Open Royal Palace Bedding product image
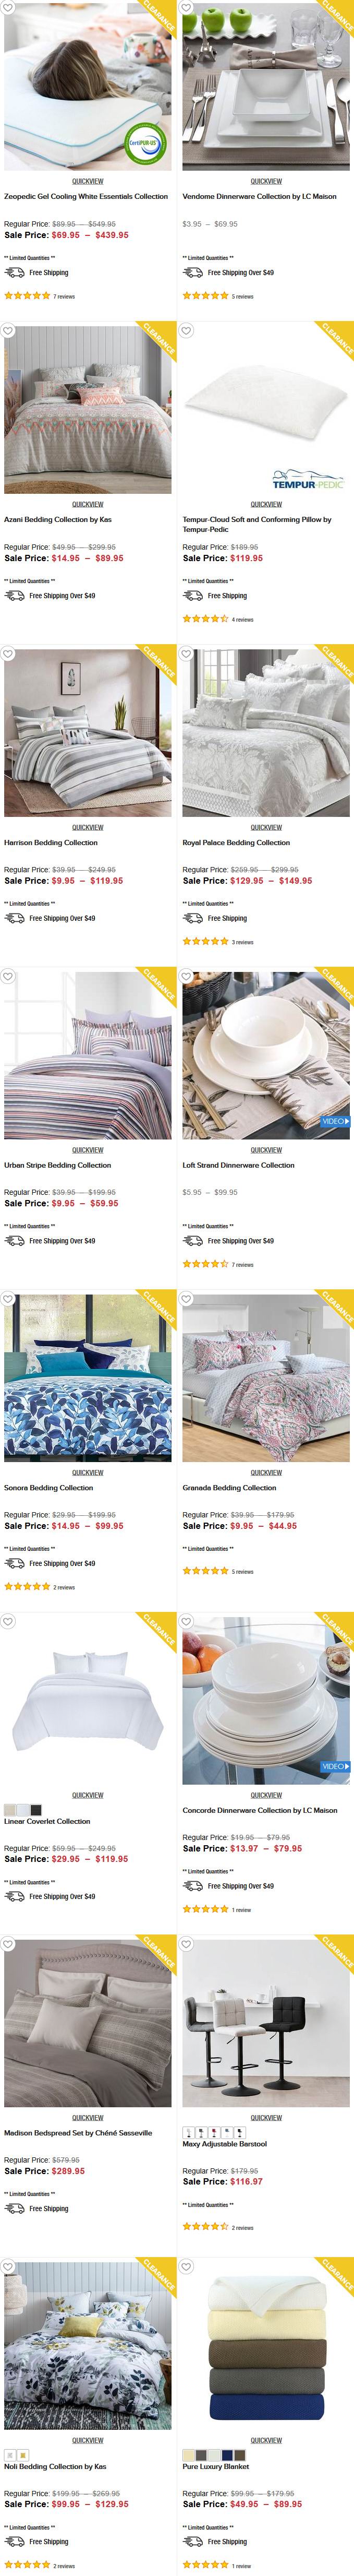This screenshot has width=354, height=2576. click(266, 733)
